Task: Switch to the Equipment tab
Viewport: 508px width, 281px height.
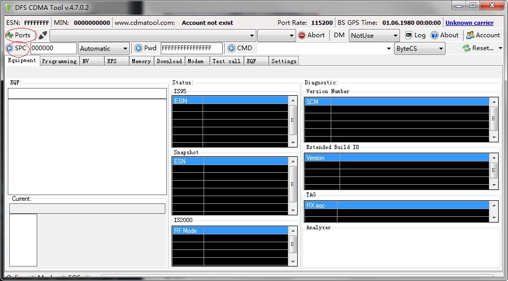Action: (22, 61)
